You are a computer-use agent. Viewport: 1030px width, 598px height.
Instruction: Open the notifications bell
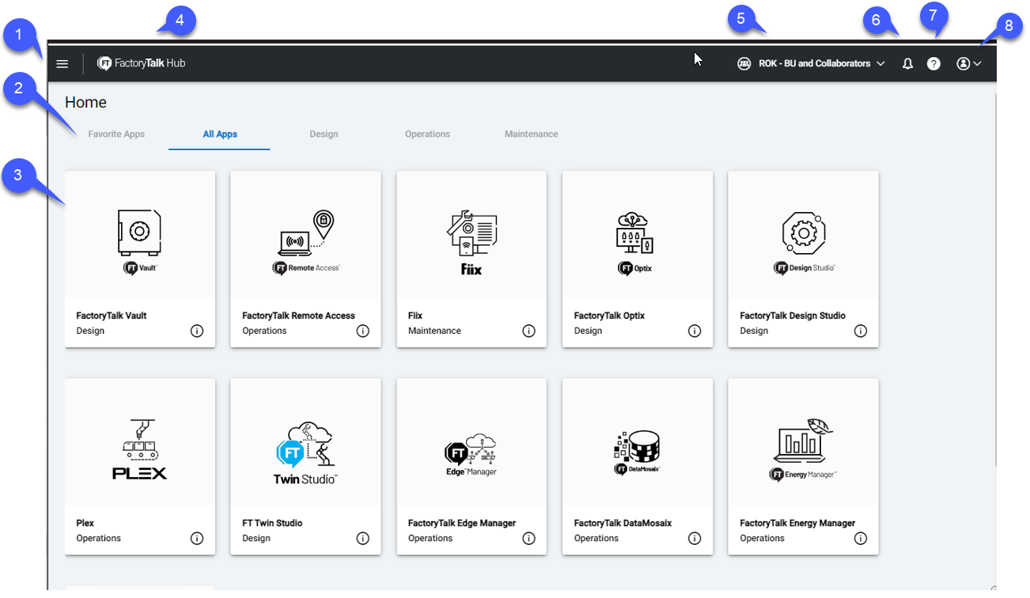tap(907, 64)
